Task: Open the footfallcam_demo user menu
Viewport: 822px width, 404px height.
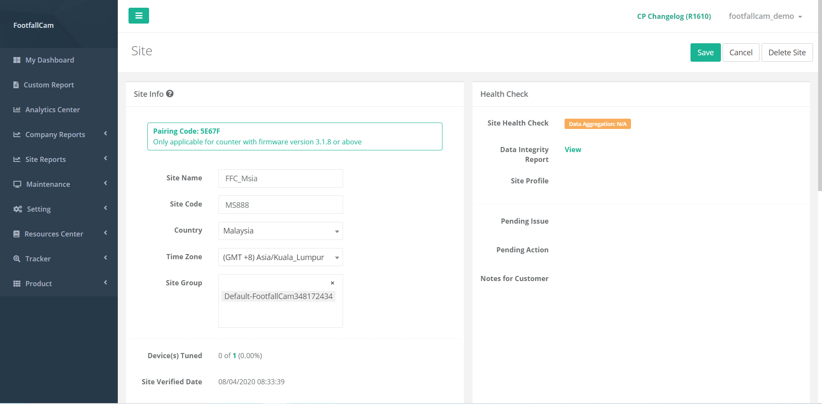Action: 765,16
